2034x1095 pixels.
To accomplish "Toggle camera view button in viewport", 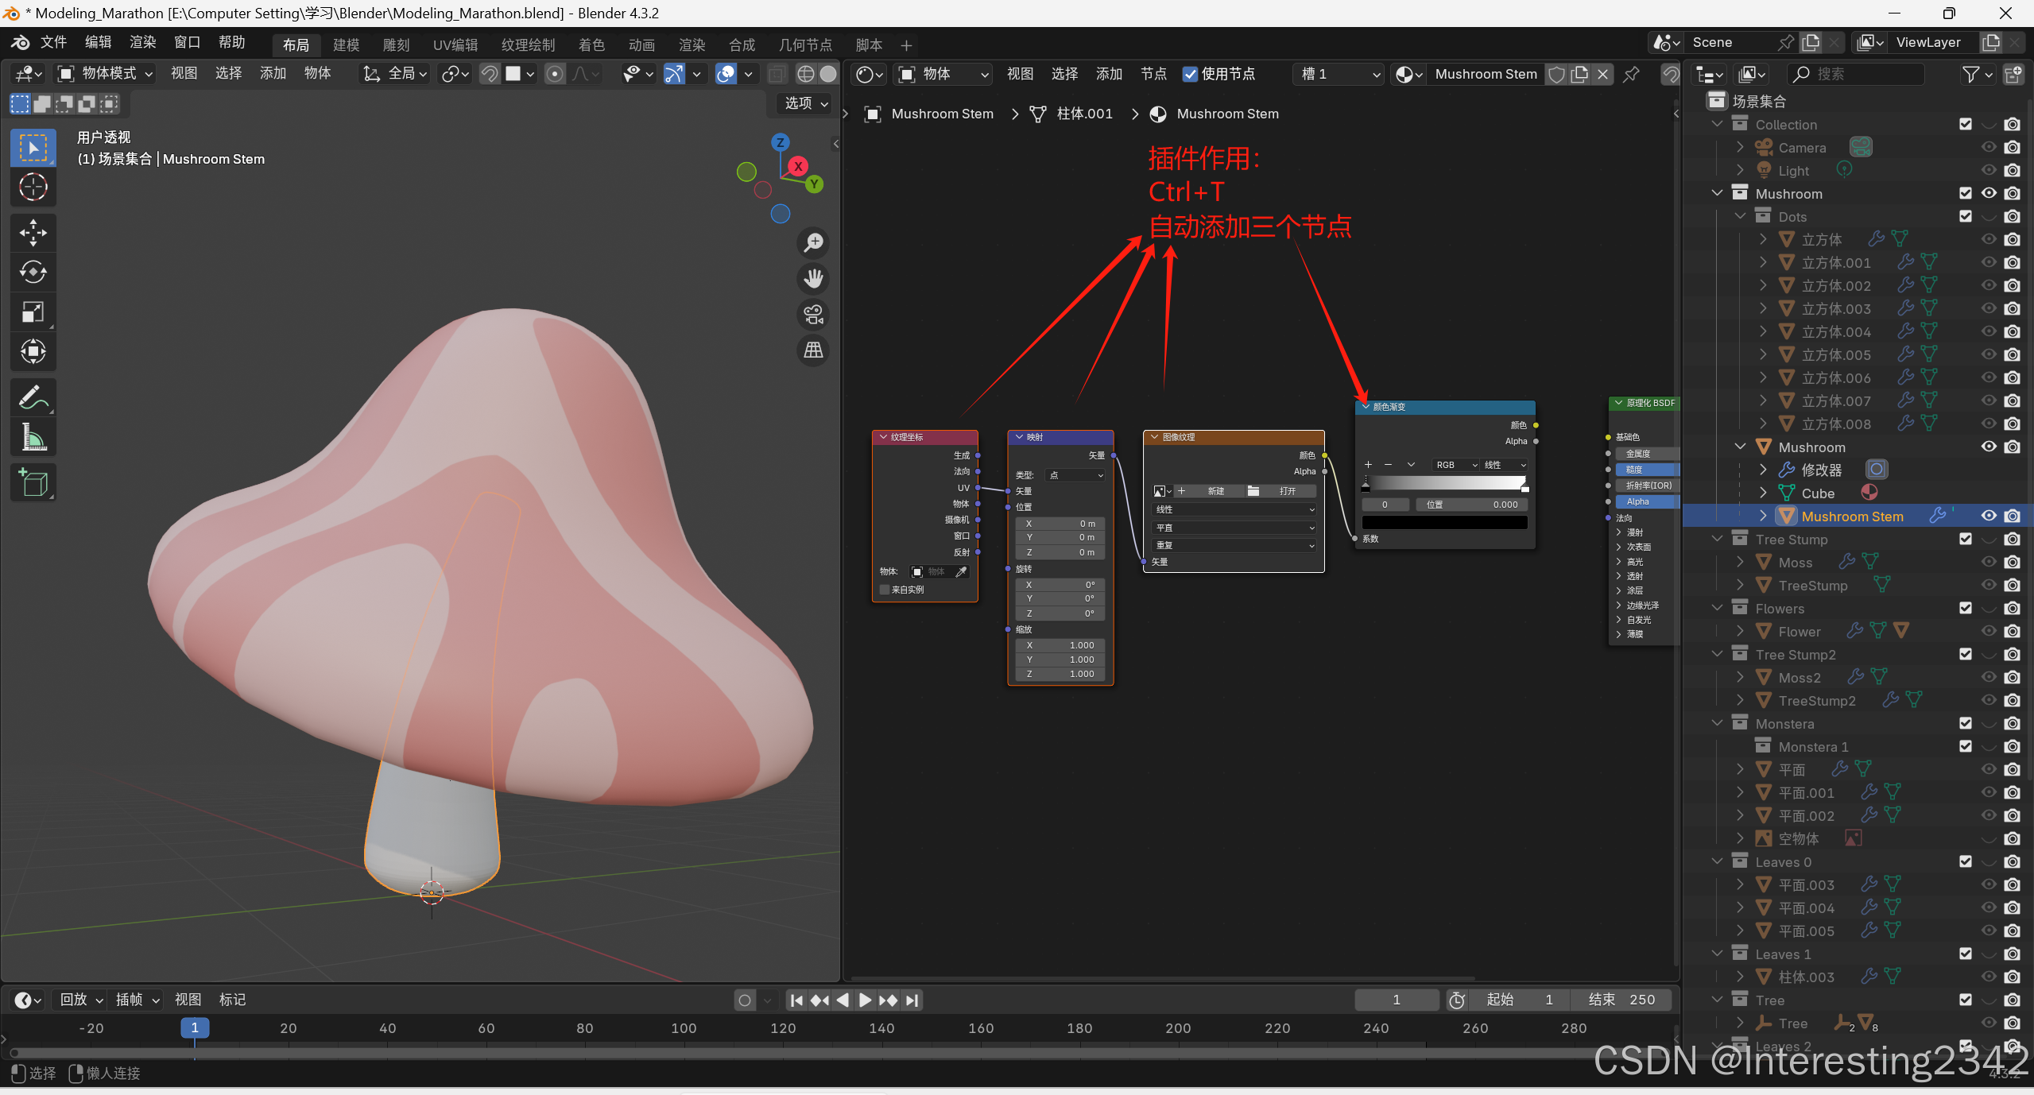I will click(813, 315).
